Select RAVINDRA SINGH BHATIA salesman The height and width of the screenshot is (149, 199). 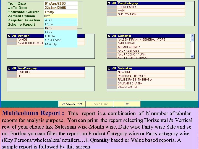151,79
